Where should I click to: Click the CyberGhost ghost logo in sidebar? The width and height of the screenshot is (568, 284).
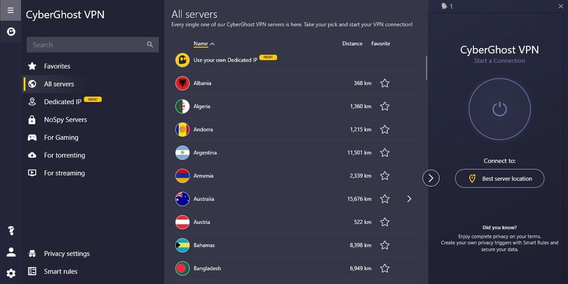tap(11, 32)
